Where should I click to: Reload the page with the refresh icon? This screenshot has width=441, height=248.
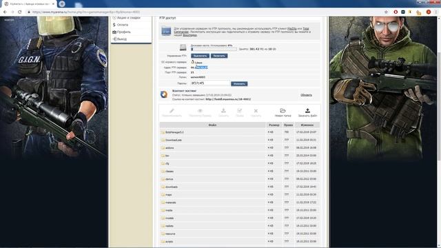click(20, 12)
